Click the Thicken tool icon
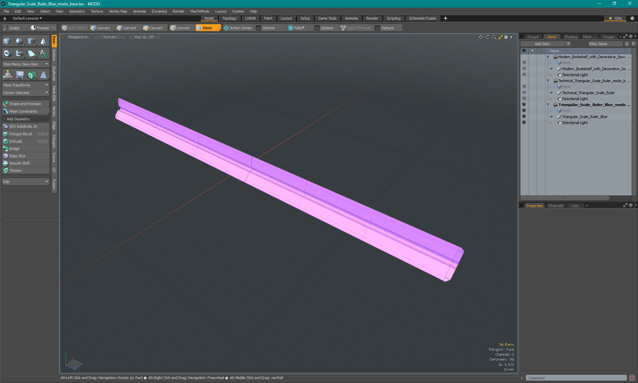Screen dimensions: 638x383 (6, 171)
